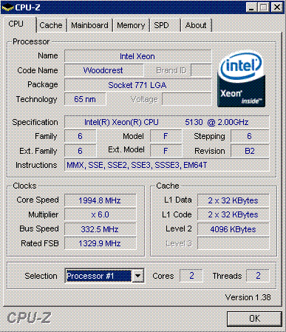The height and width of the screenshot is (332, 286).
Task: Click the CPU-Z title bar chip icon
Action: [7, 7]
